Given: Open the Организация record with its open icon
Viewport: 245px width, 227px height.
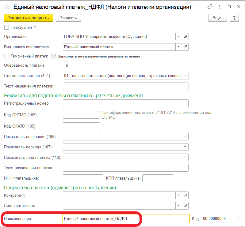Looking at the screenshot, I should pos(185,36).
